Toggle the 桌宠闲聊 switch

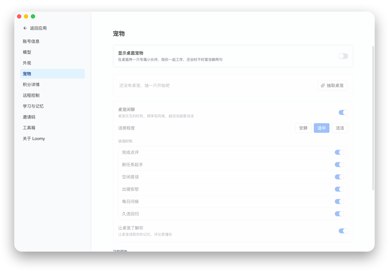[x=343, y=112]
